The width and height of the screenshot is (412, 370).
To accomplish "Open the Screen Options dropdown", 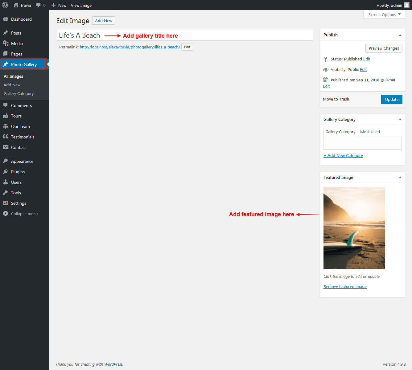I will [x=384, y=14].
